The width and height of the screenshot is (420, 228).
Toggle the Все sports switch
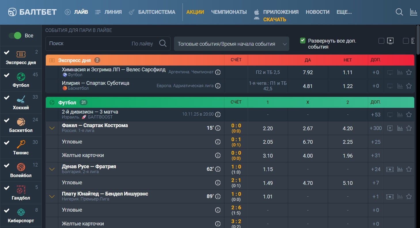coord(15,36)
